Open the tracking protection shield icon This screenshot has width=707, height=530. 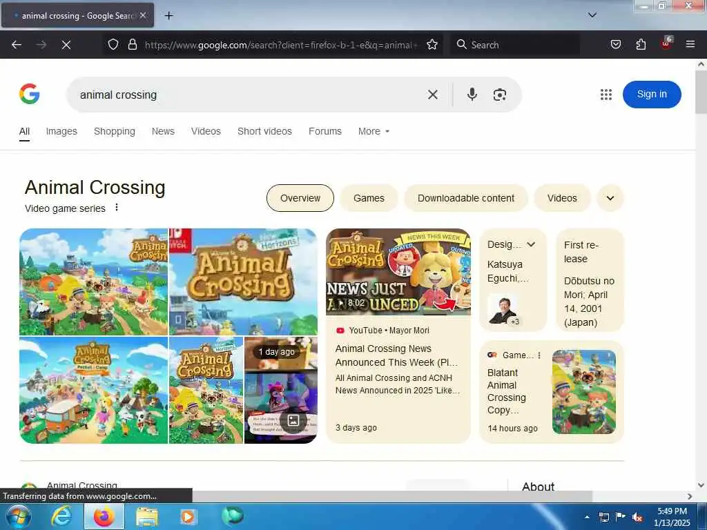tap(113, 44)
